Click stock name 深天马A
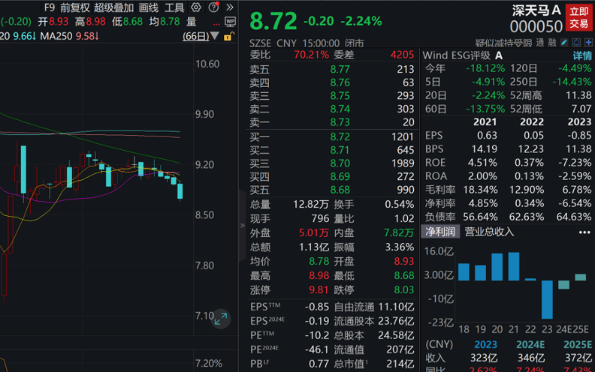Screen dimensions: 595x372 tap(536, 10)
